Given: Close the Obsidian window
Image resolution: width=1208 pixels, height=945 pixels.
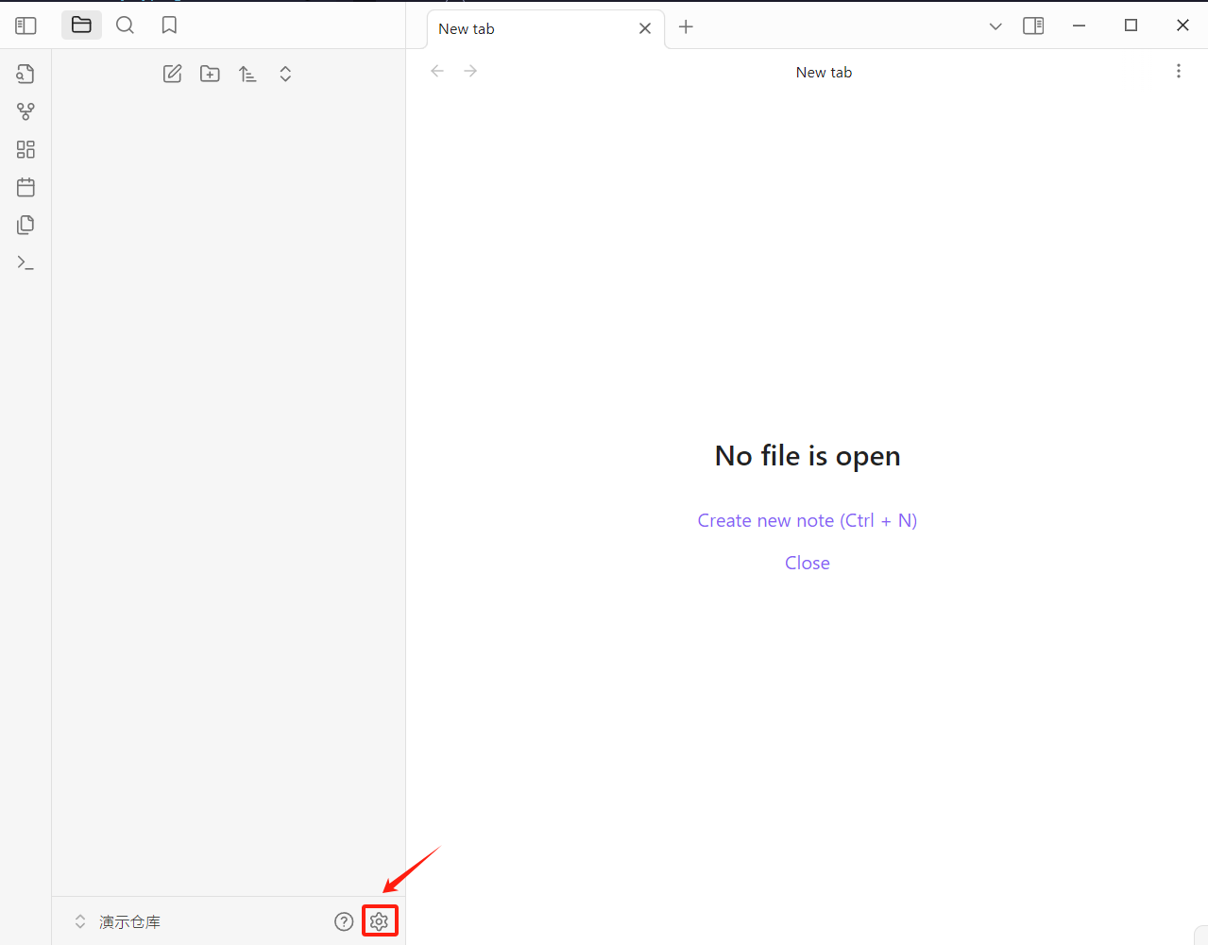Looking at the screenshot, I should [1182, 25].
